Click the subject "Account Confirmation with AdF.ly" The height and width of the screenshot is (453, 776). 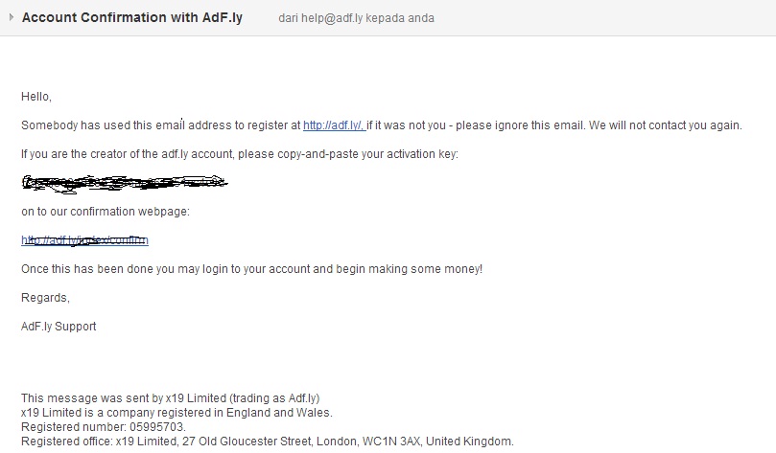point(131,17)
